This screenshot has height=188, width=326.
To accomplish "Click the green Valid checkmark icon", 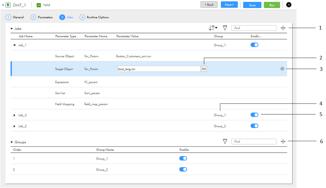I will [39, 5].
